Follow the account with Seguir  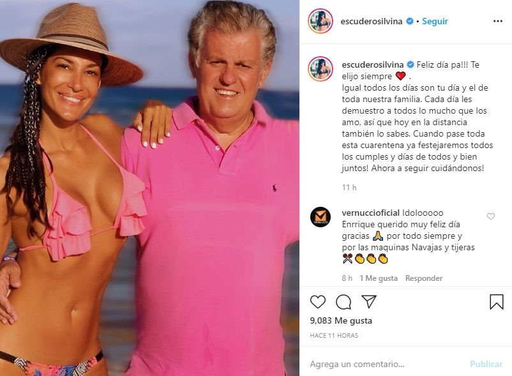click(x=435, y=21)
